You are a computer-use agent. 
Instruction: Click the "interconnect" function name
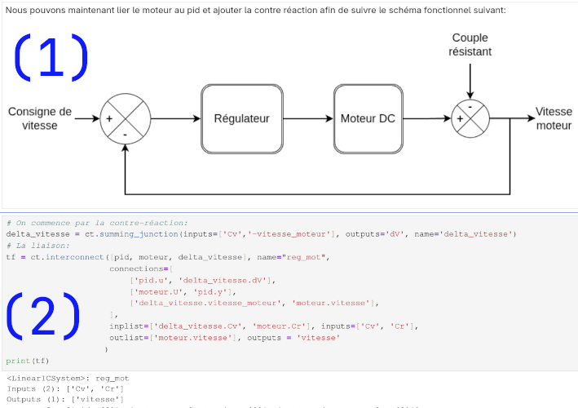click(75, 257)
